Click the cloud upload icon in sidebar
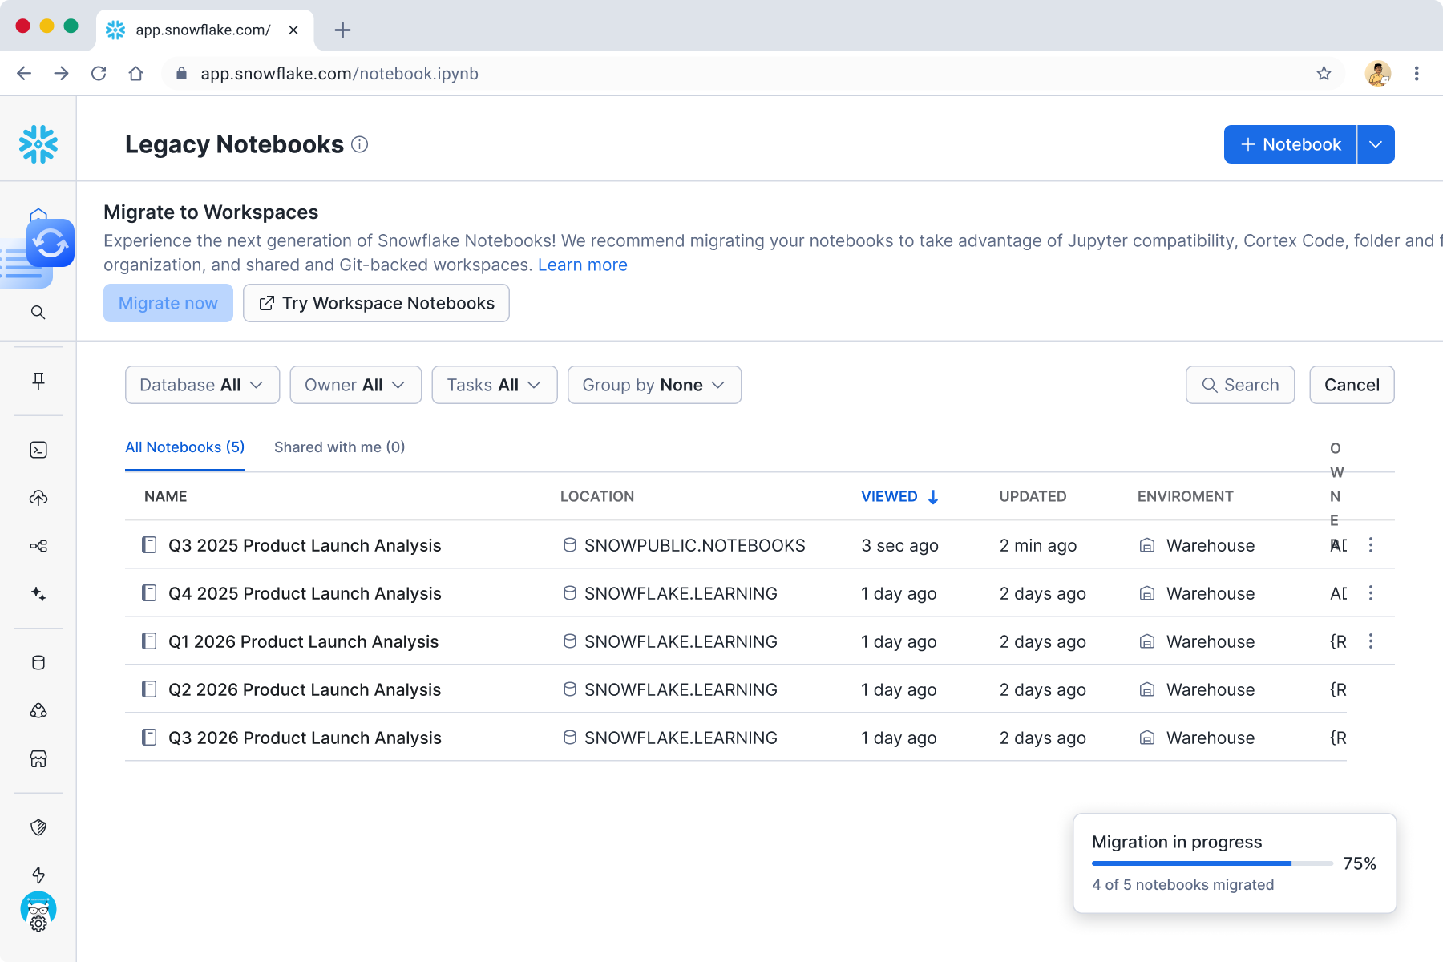1443x962 pixels. [38, 498]
